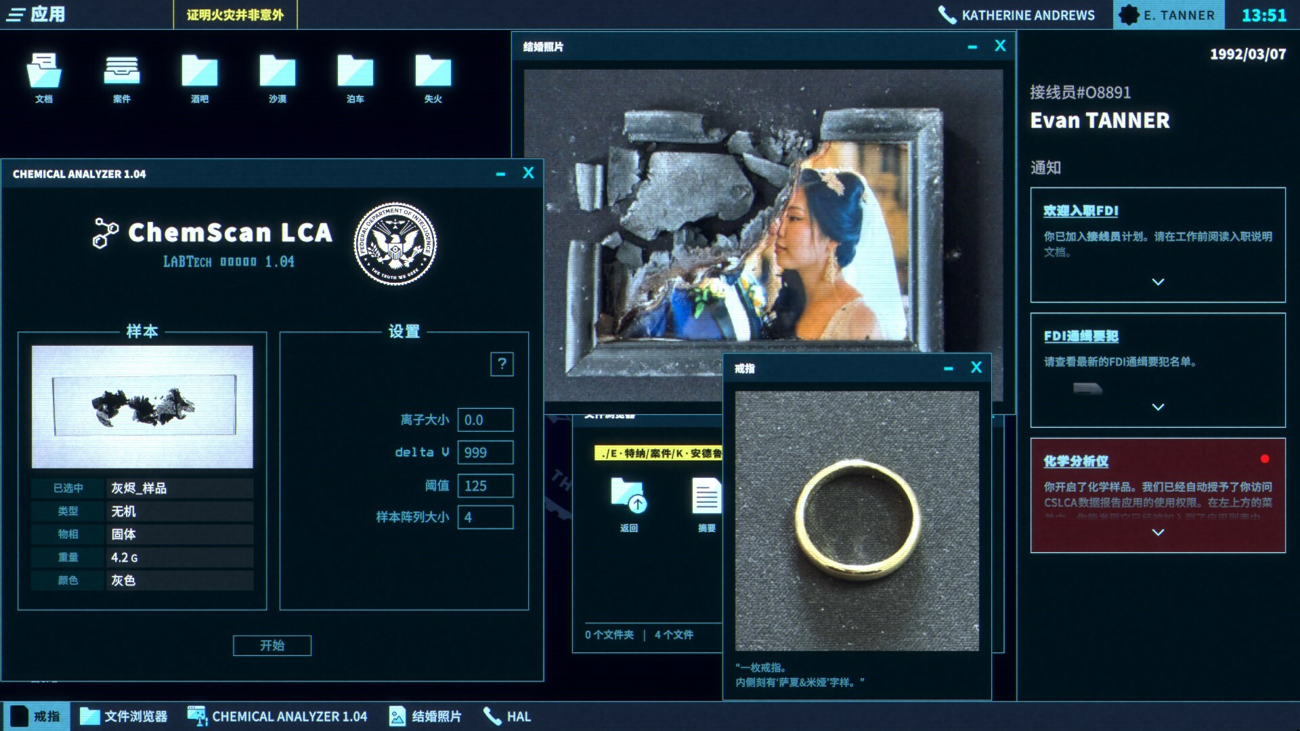Click the 文档 folder icon
This screenshot has height=731, width=1300.
(43, 73)
